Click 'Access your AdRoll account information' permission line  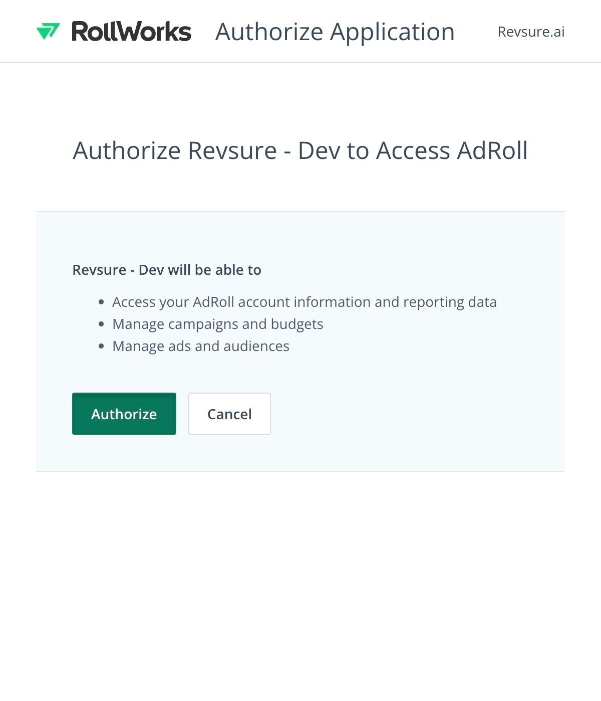coord(305,302)
